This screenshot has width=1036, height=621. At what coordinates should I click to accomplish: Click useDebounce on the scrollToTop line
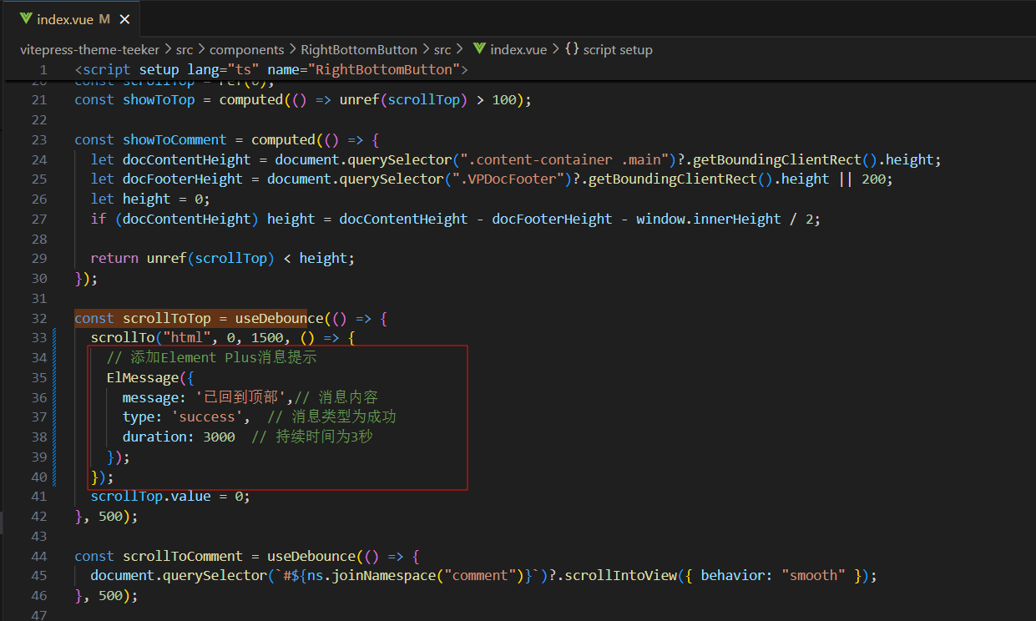279,318
